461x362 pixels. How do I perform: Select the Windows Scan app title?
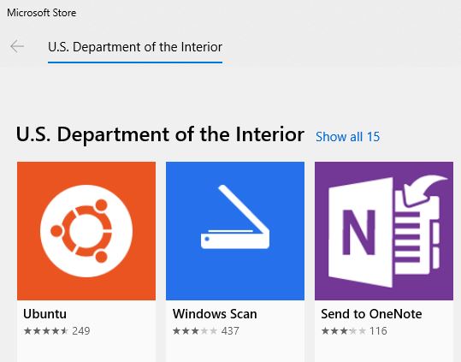(x=215, y=314)
